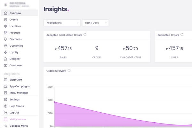Image resolution: width=192 pixels, height=128 pixels.
Task: Click info icon beside Orders Overview
Action: click(69, 70)
